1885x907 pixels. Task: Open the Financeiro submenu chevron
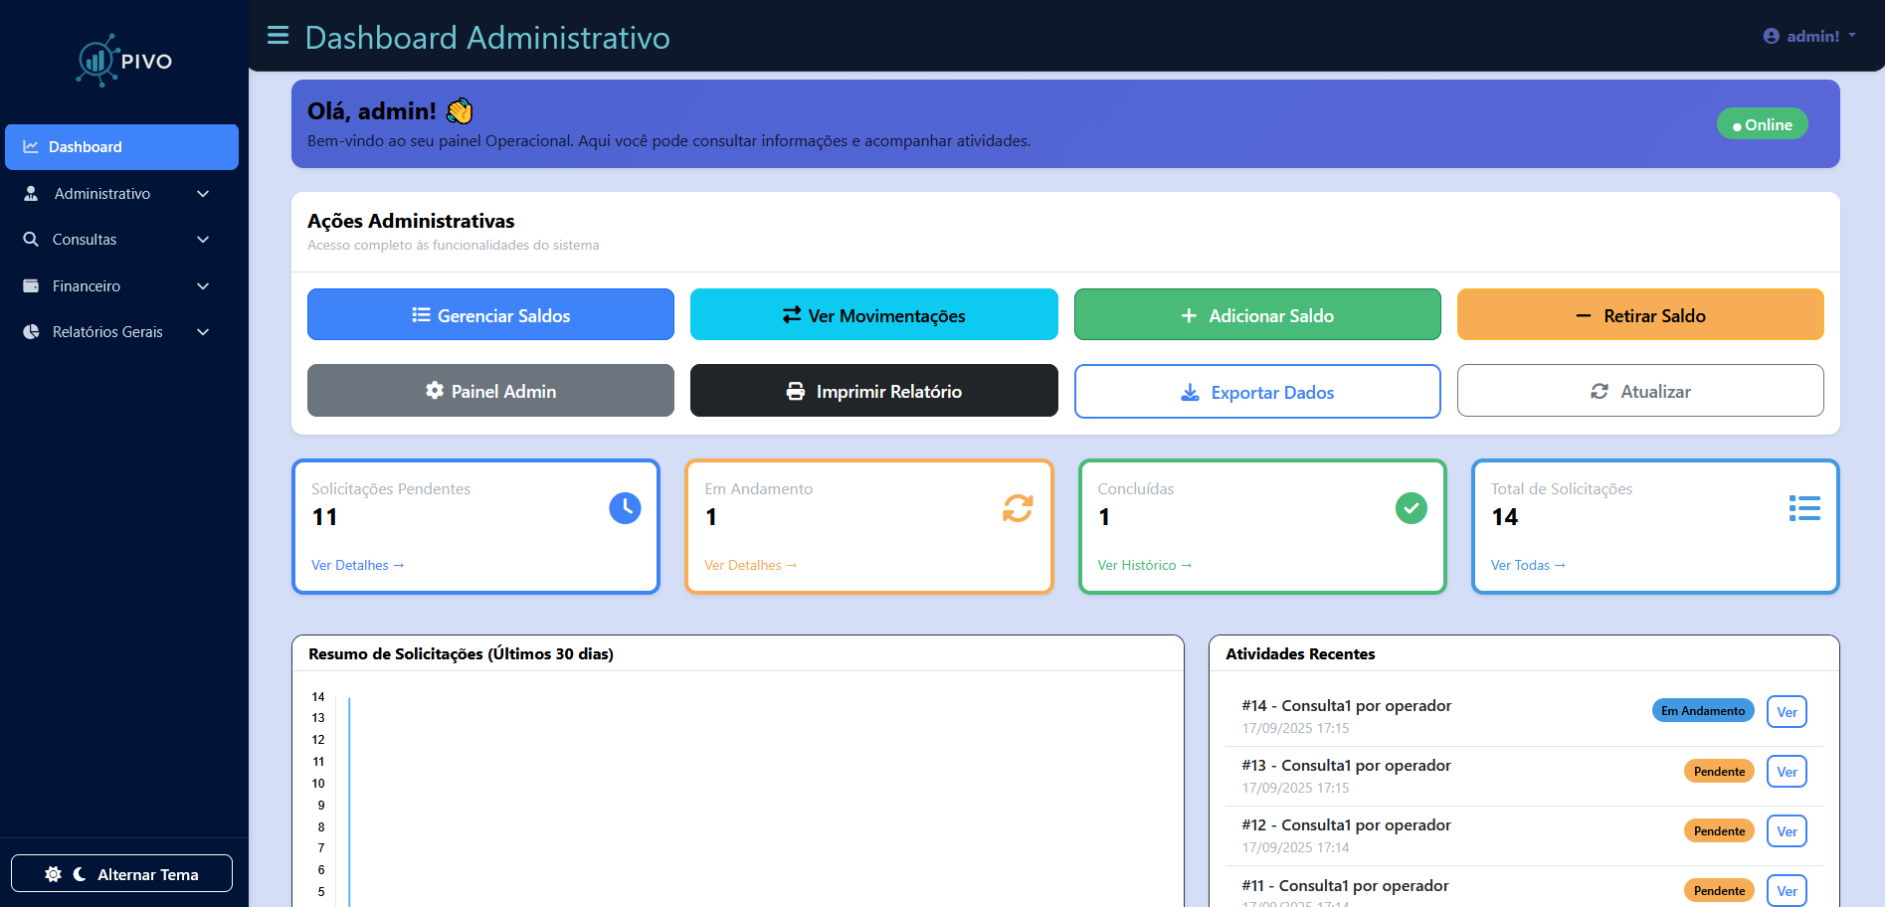[x=203, y=286]
